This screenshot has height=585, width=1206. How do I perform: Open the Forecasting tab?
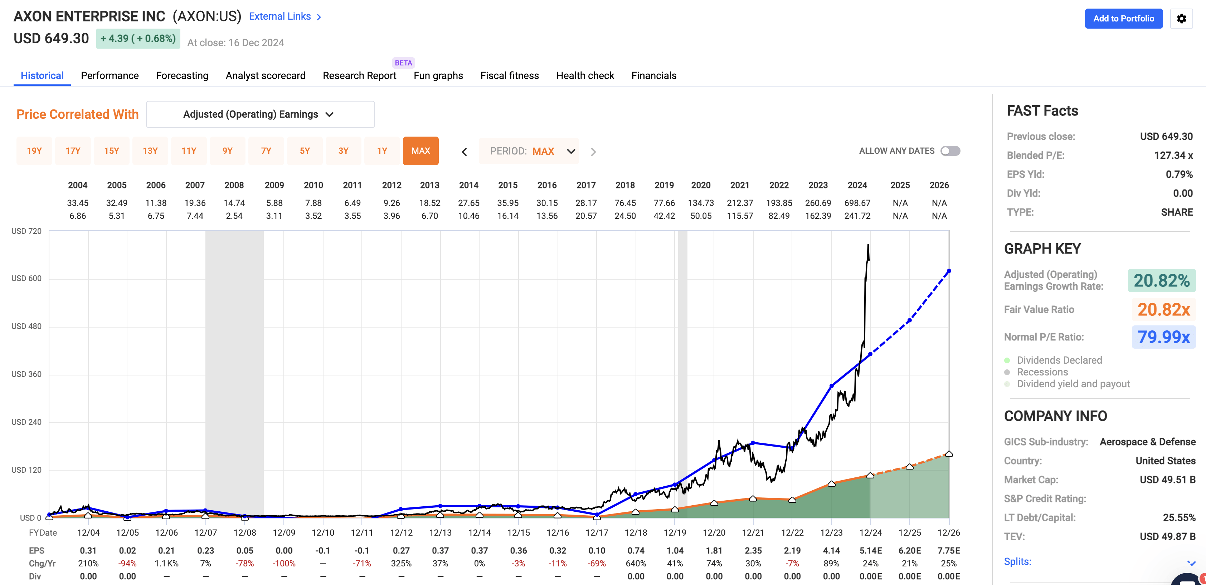(x=182, y=75)
